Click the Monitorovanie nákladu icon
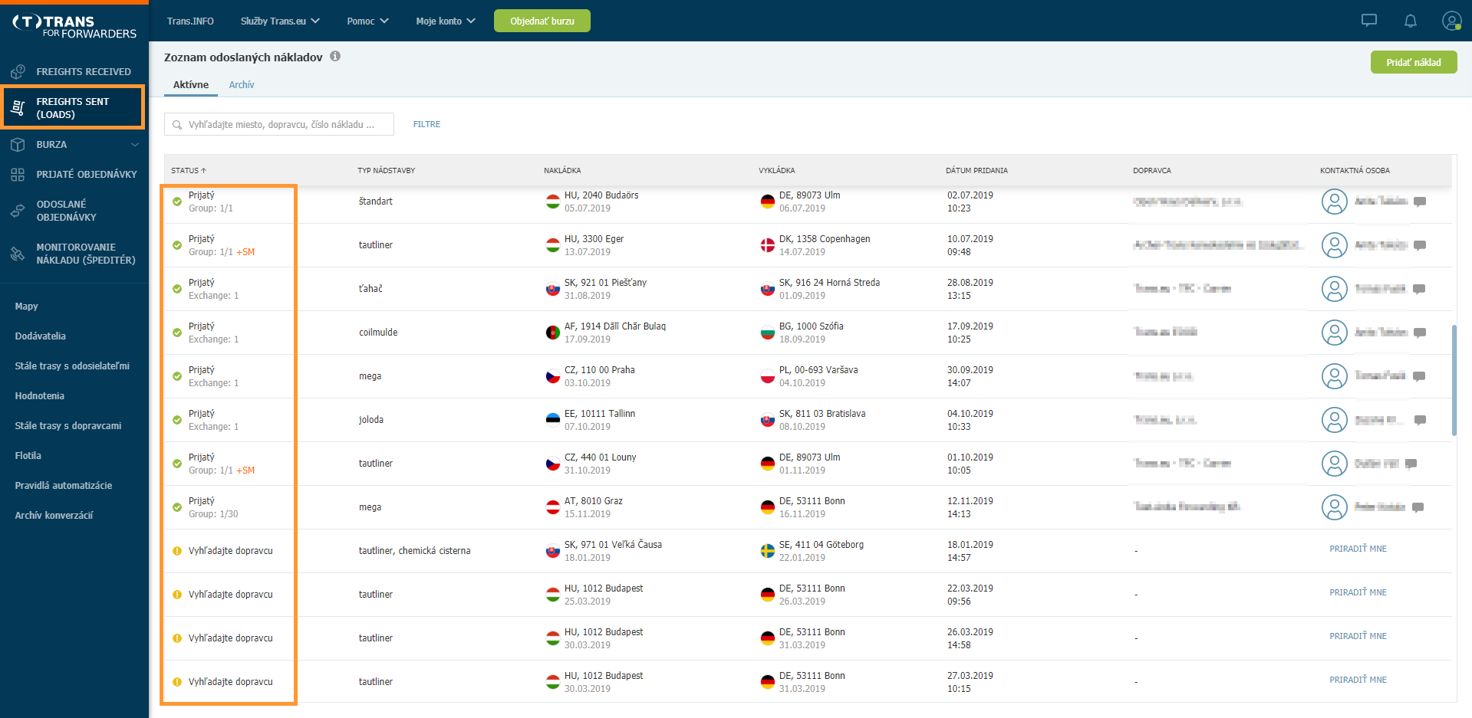This screenshot has width=1472, height=718. [18, 254]
